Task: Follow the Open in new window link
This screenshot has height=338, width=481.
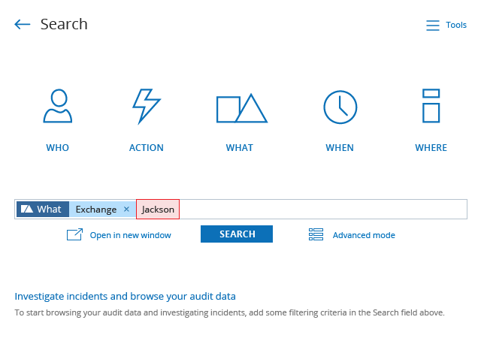Action: (x=130, y=235)
